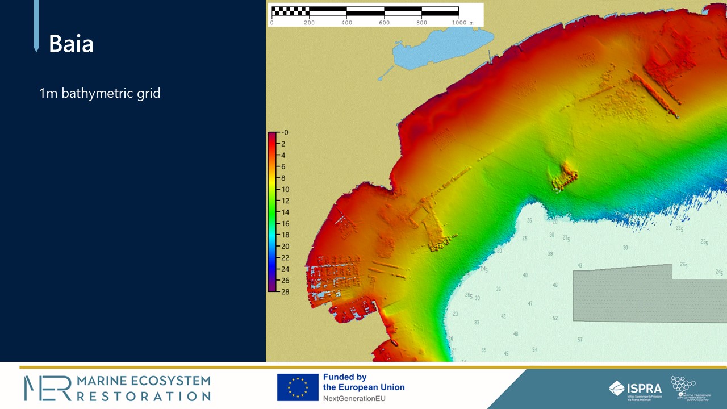Click the depth color gradient legend bar
Screen dimensions: 727x409
(272, 211)
